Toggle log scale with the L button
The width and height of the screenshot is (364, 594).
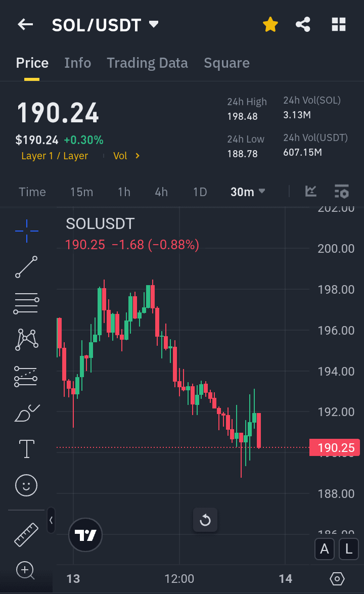[348, 549]
